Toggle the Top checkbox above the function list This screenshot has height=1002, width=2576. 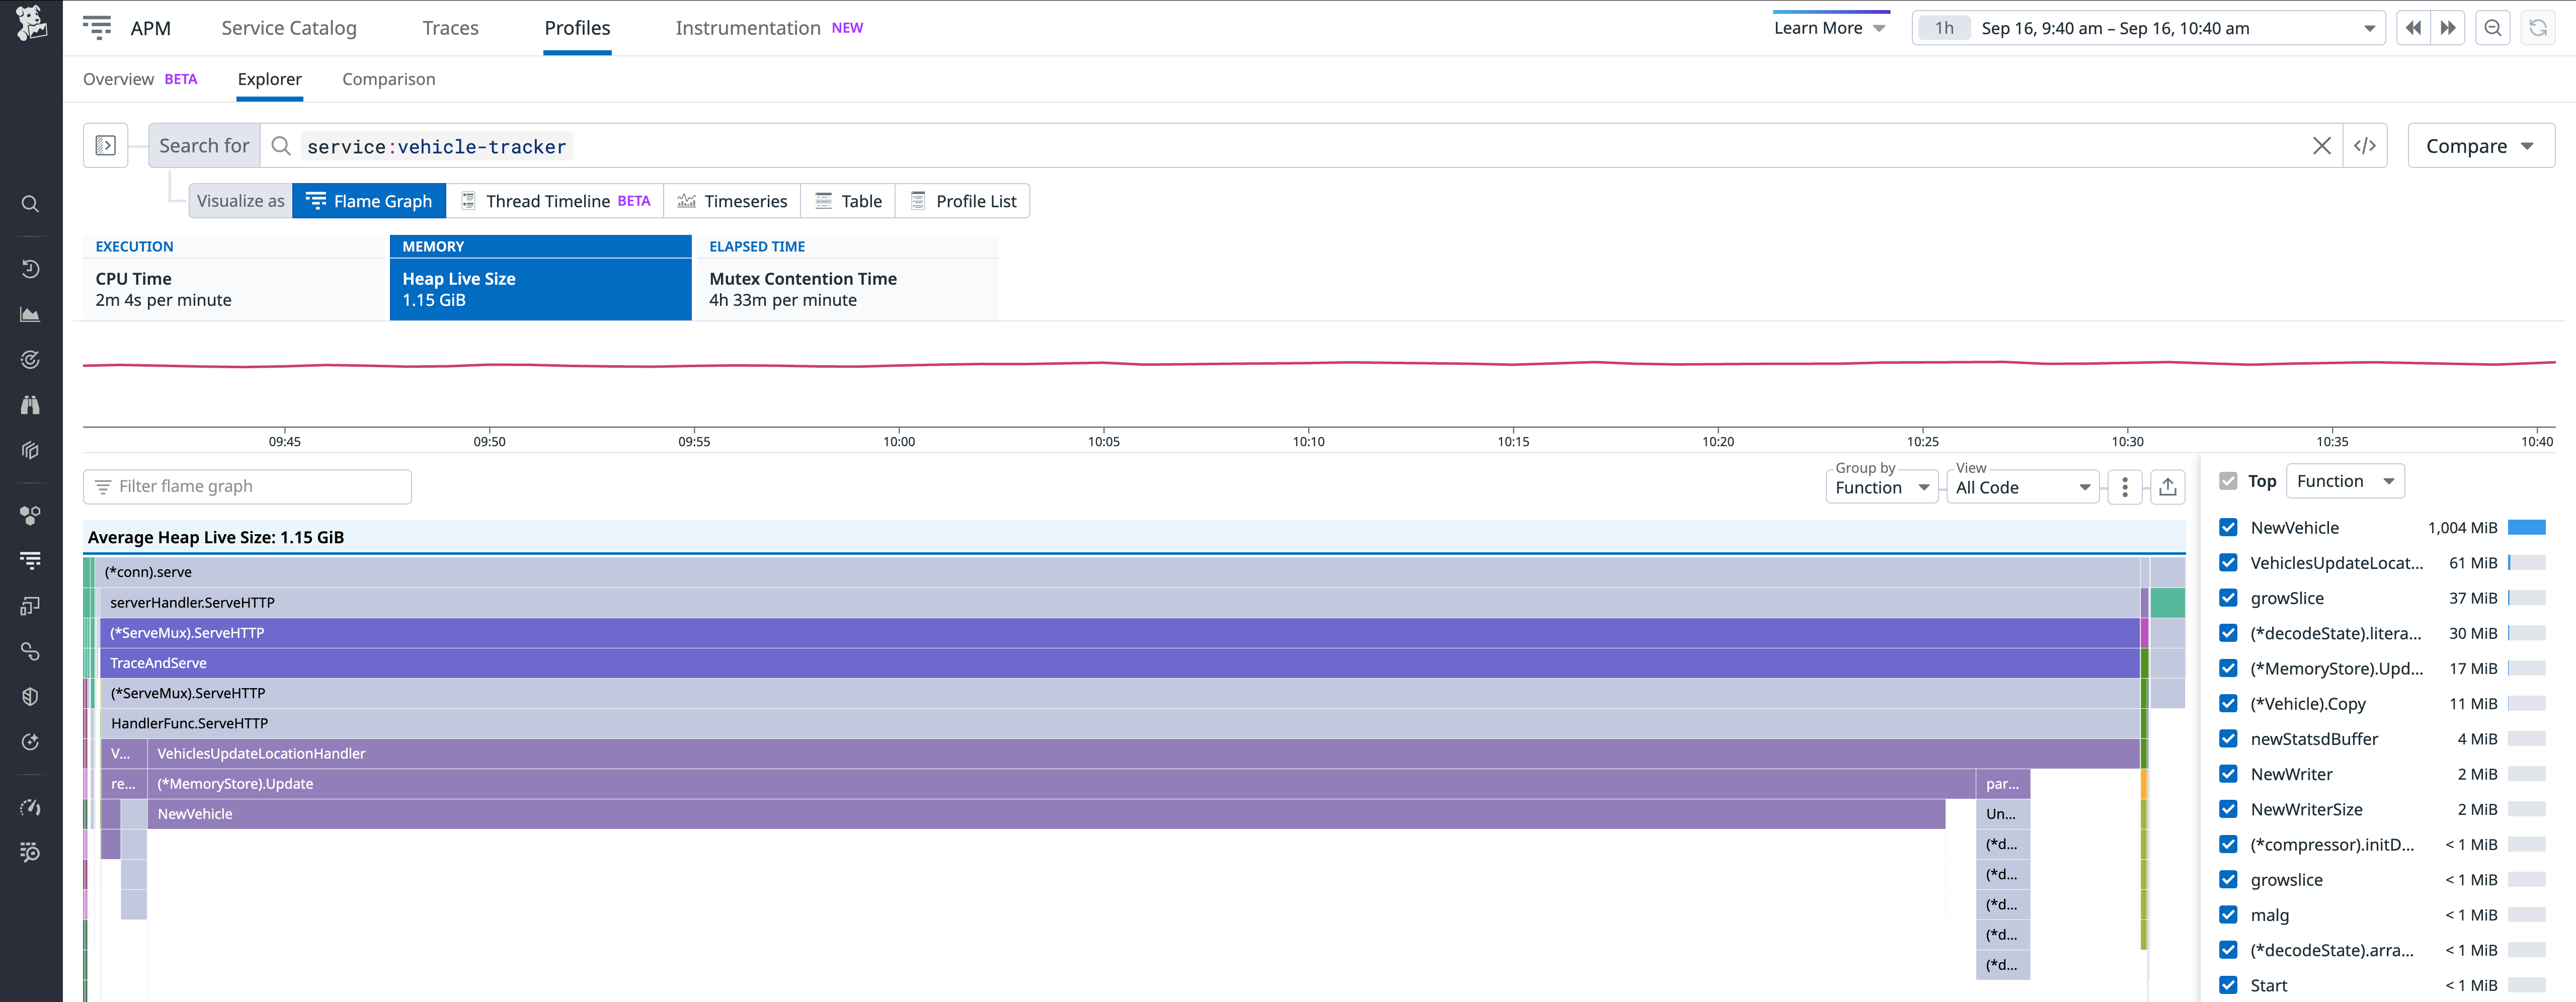[x=2228, y=481]
